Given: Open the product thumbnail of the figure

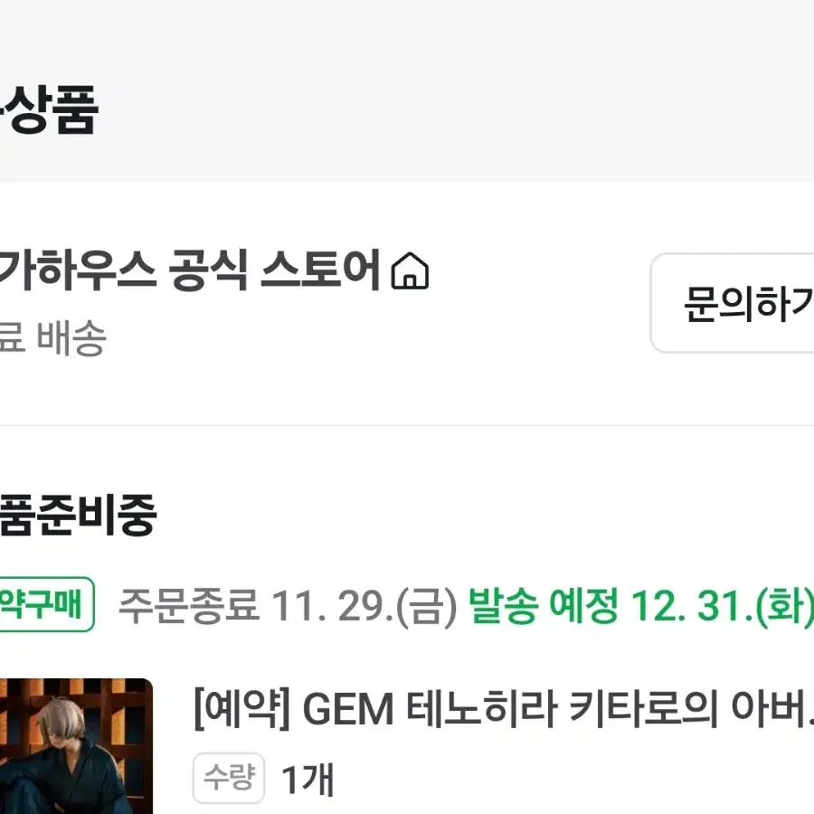Looking at the screenshot, I should tap(76, 746).
